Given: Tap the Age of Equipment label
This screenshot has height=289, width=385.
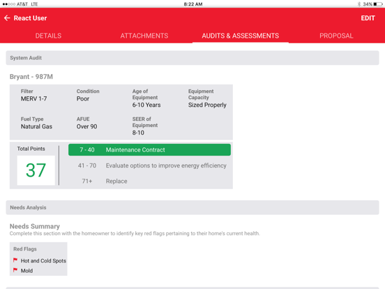Looking at the screenshot, I should coord(145,94).
